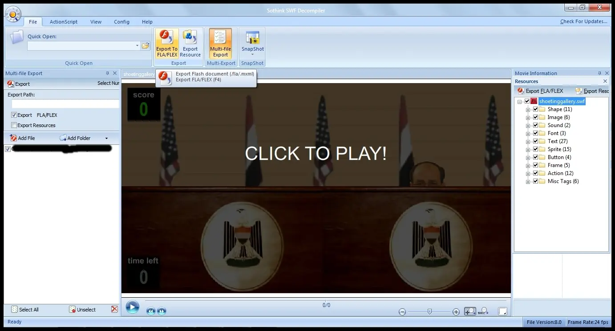Expand the Misc Tags (6) node
Screen dimensions: 615x331
(x=528, y=181)
